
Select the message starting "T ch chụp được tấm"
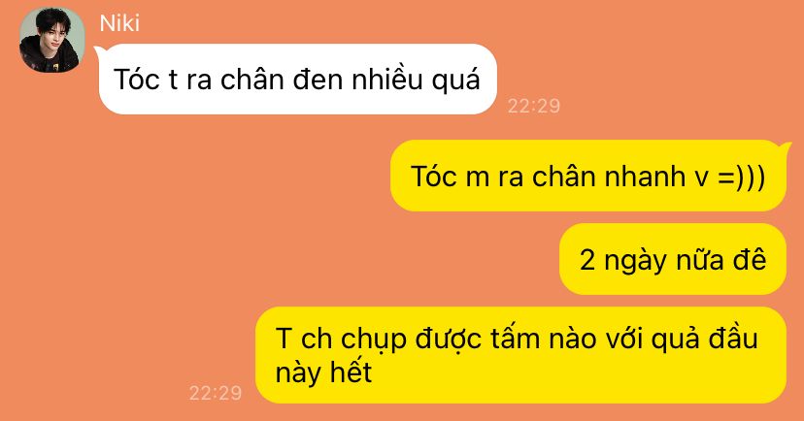click(x=521, y=355)
